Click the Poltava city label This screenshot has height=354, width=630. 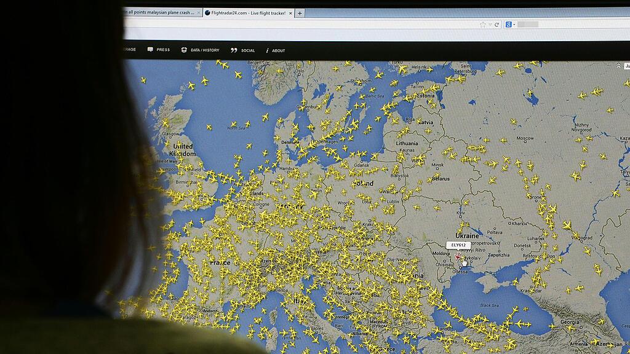(x=495, y=232)
